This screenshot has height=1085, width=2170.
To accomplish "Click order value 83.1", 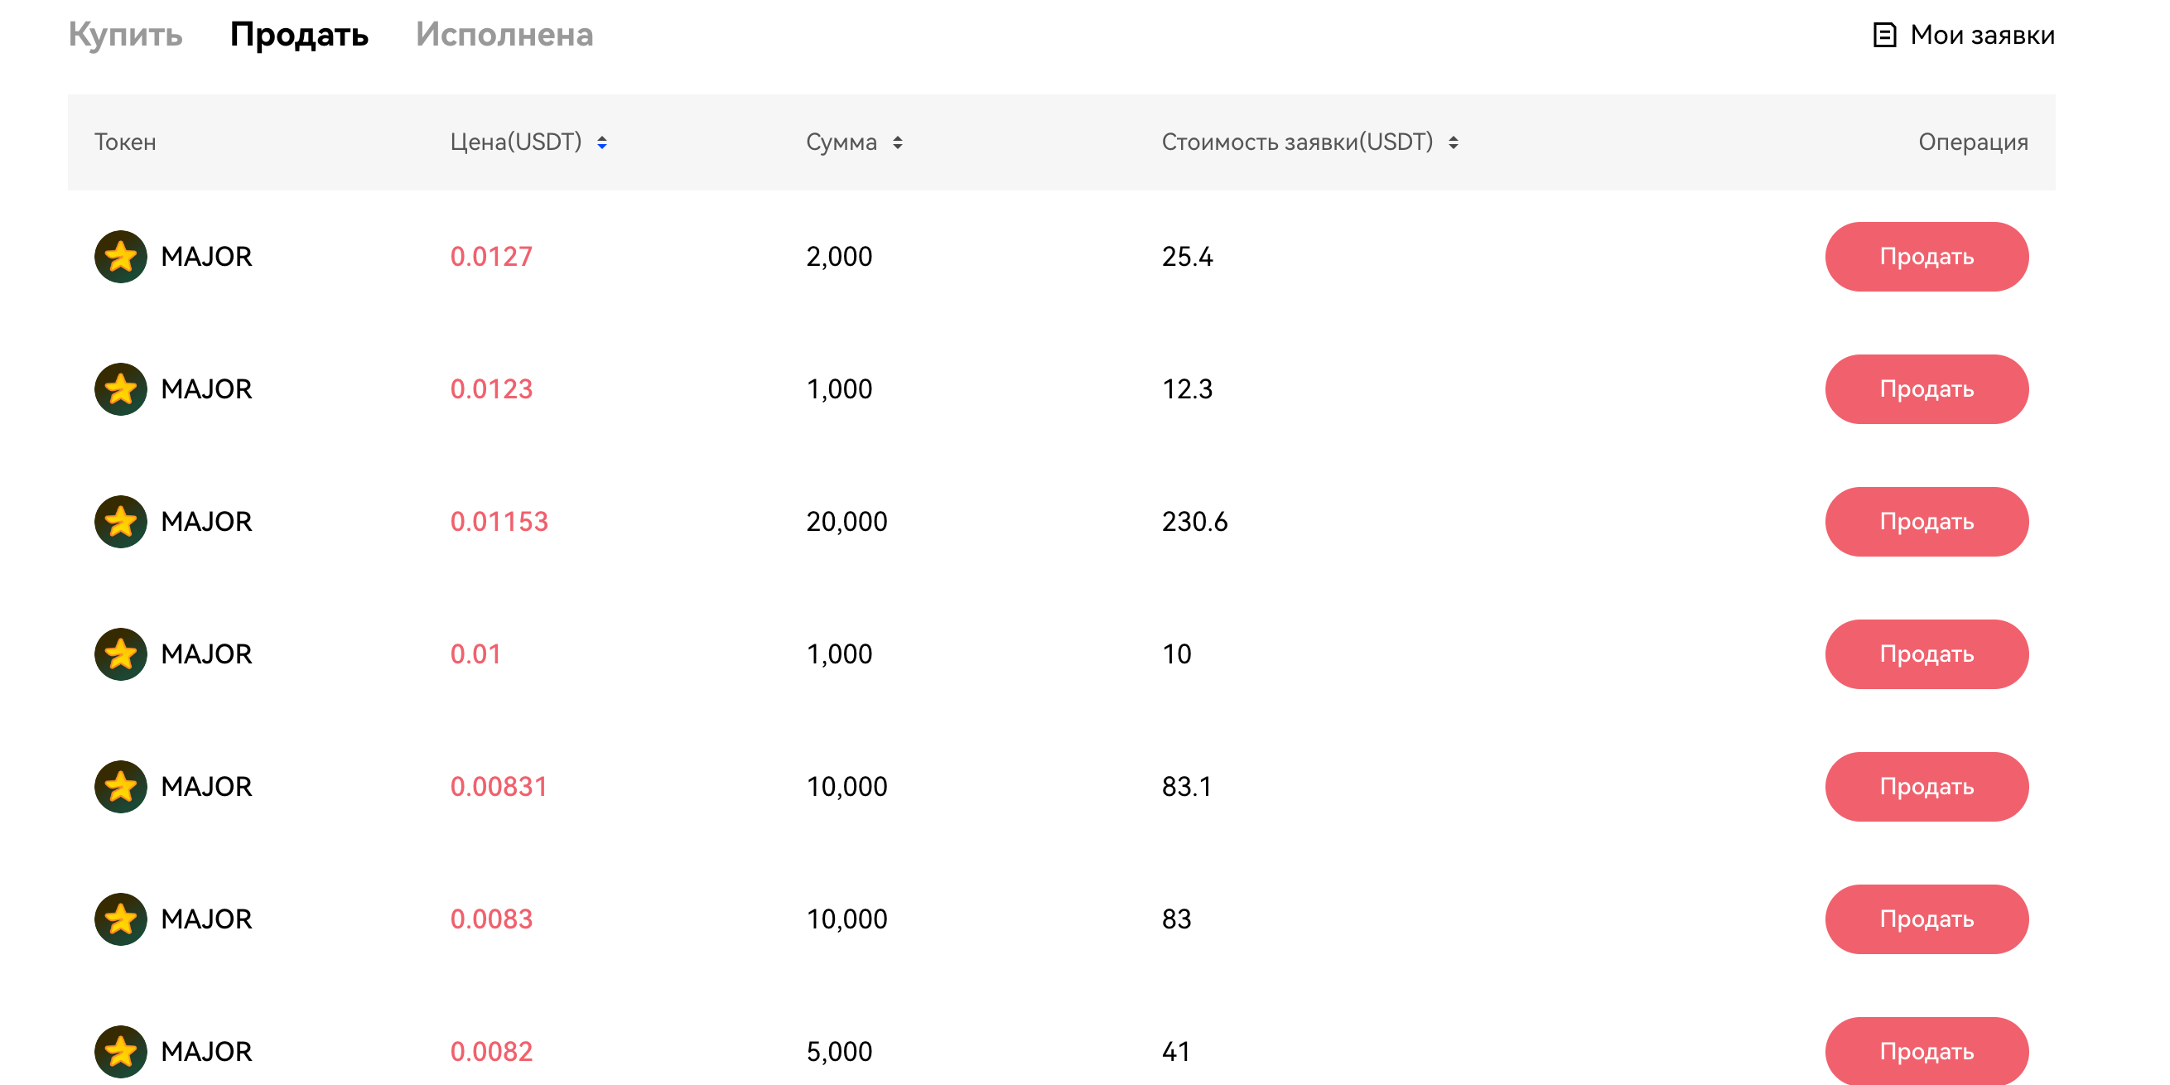I will point(1187,786).
